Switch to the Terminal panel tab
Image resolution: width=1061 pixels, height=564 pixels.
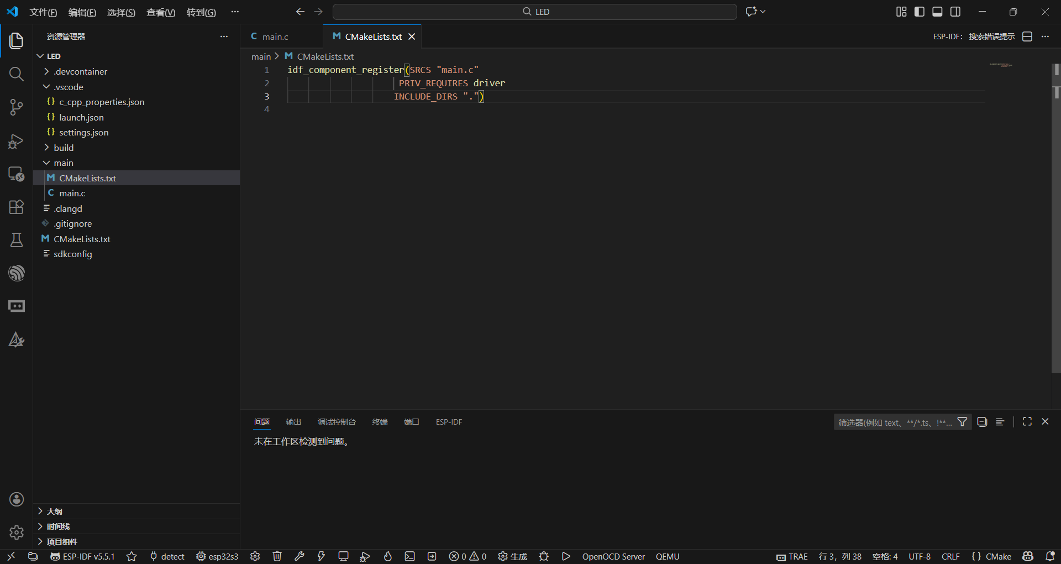click(380, 422)
